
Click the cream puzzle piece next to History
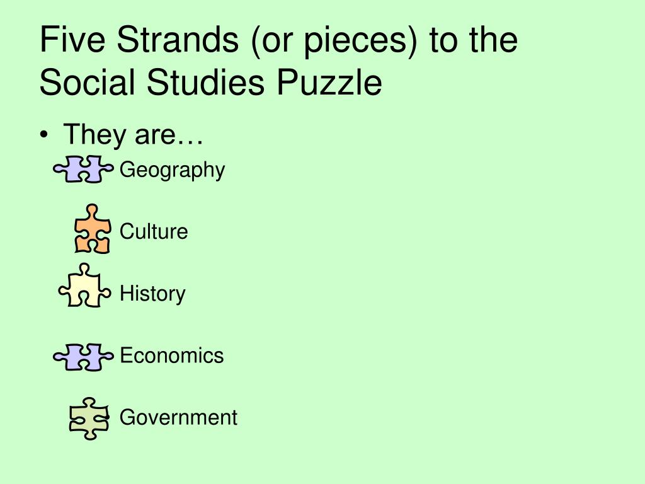(85, 285)
